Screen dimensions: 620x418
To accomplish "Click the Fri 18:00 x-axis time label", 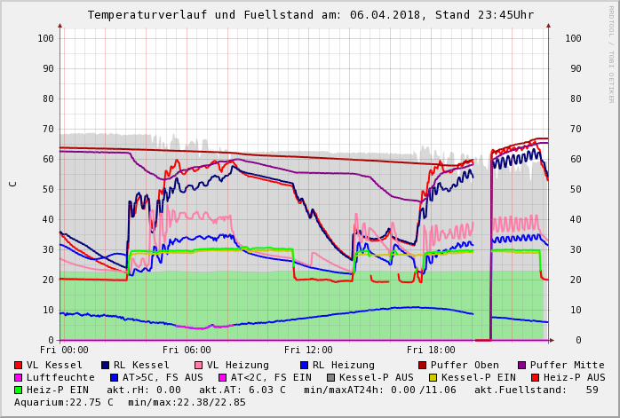I will (x=430, y=350).
